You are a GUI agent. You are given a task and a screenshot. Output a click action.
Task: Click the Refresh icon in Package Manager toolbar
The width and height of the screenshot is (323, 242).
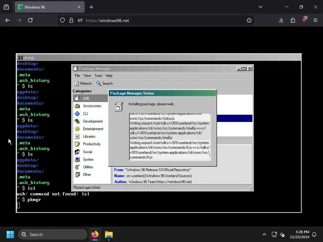[77, 83]
